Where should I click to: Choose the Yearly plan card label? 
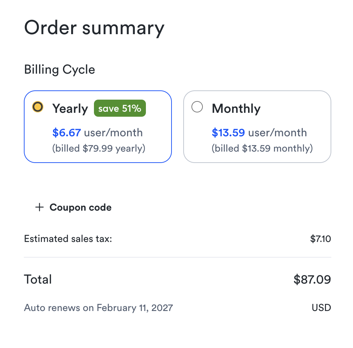[x=70, y=109]
